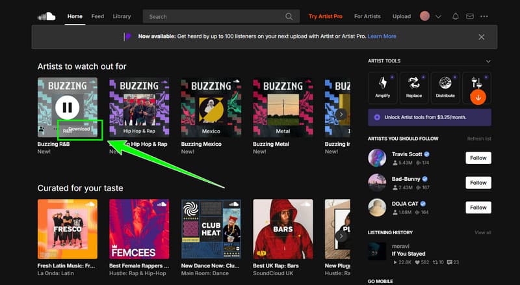The image size is (520, 285).
Task: Click the Buzzing Metal title text
Action: [271, 144]
